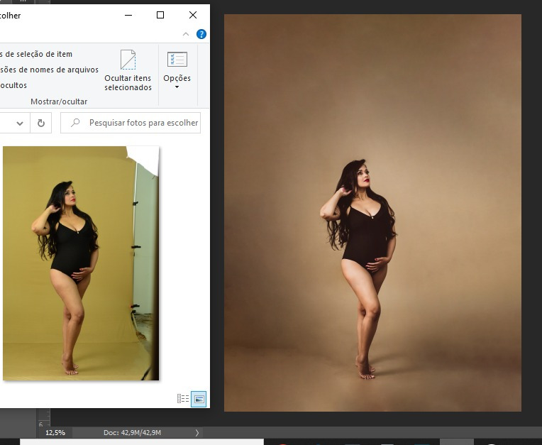
Task: Open the status bar arrow menu
Action: pyautogui.click(x=197, y=432)
